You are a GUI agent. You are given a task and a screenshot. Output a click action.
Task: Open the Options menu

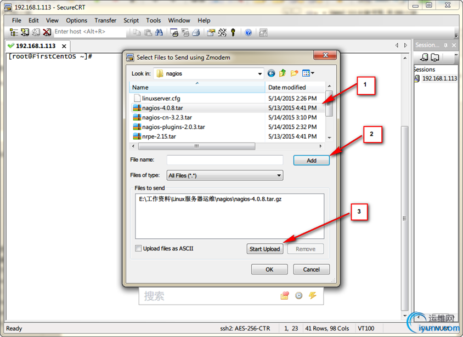(x=76, y=20)
